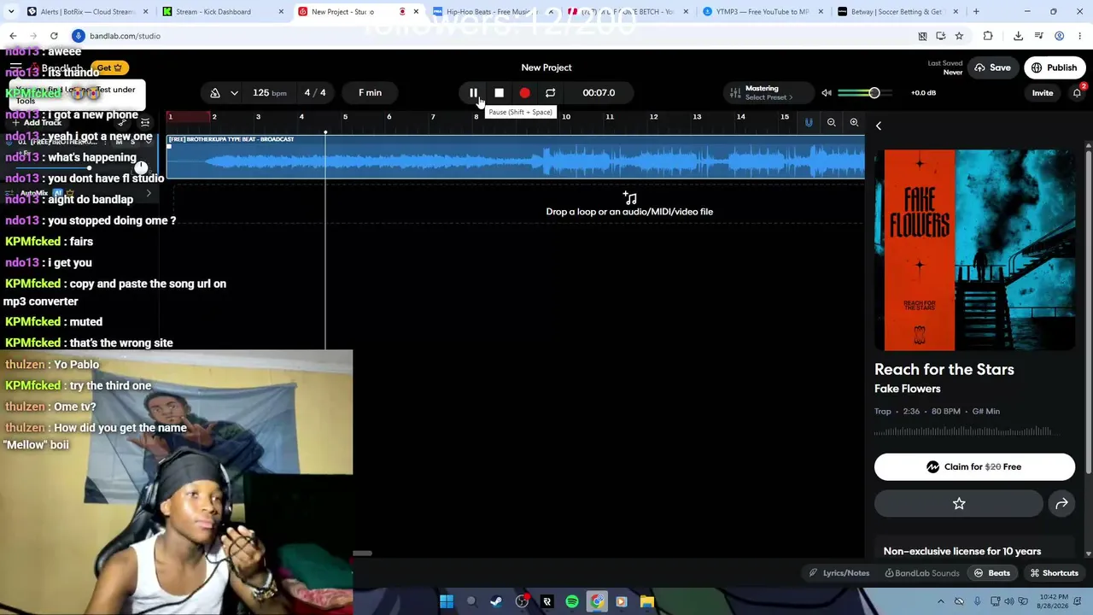Reload the browser page

54,36
